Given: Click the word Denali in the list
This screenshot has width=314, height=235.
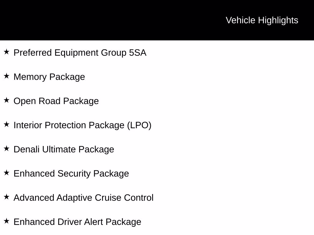Looking at the screenshot, I should tap(27, 149).
